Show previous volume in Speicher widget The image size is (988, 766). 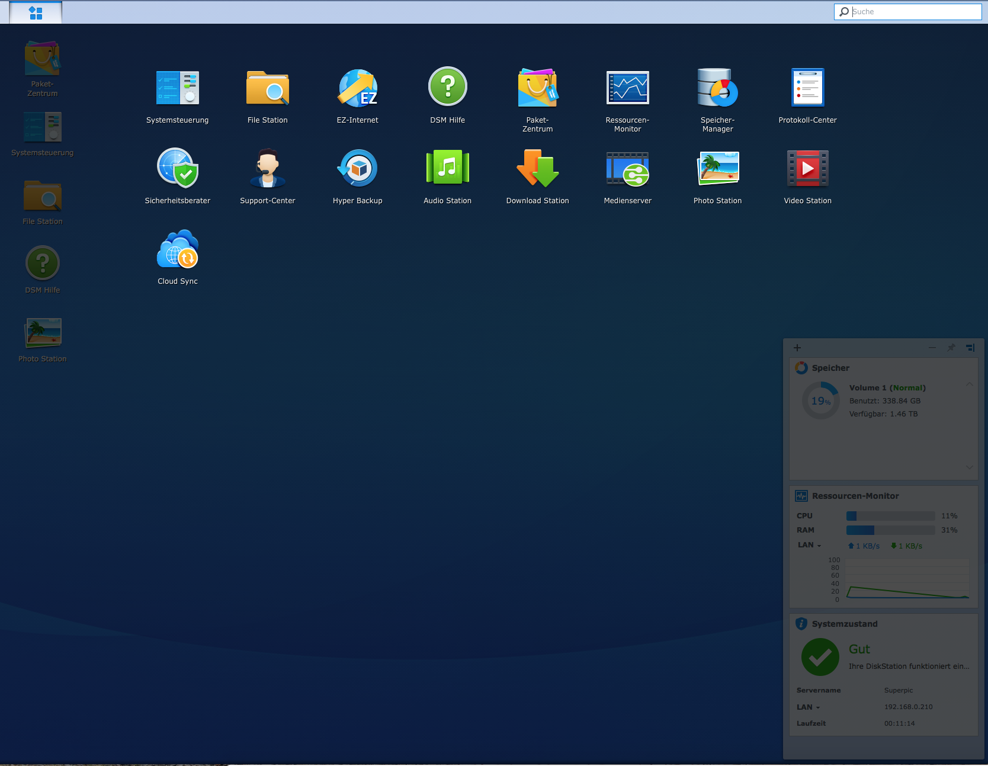[970, 384]
